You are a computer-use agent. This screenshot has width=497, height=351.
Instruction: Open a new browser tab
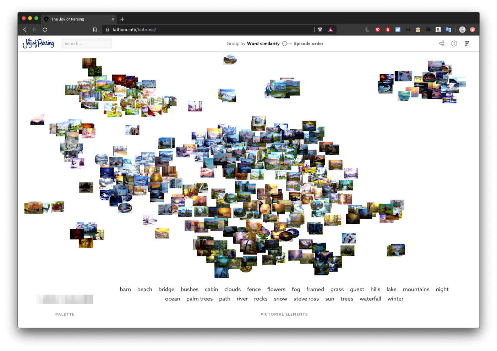pos(122,19)
